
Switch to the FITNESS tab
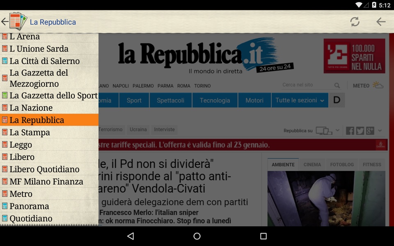pyautogui.click(x=372, y=165)
